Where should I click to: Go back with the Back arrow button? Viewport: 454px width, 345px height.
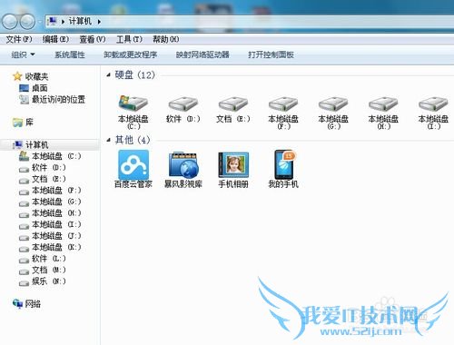[x=9, y=22]
